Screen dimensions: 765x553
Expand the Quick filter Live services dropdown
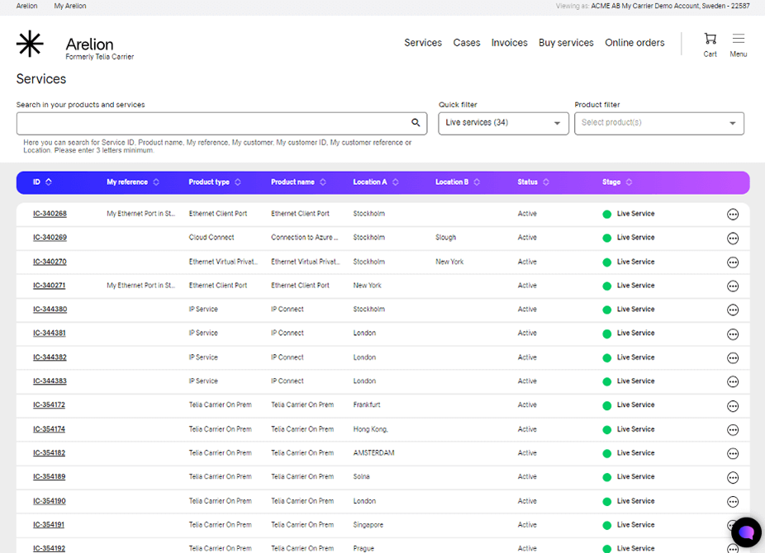coord(503,123)
